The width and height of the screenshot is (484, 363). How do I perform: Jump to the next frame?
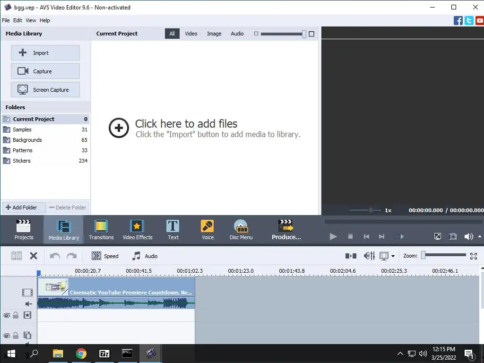coord(381,236)
